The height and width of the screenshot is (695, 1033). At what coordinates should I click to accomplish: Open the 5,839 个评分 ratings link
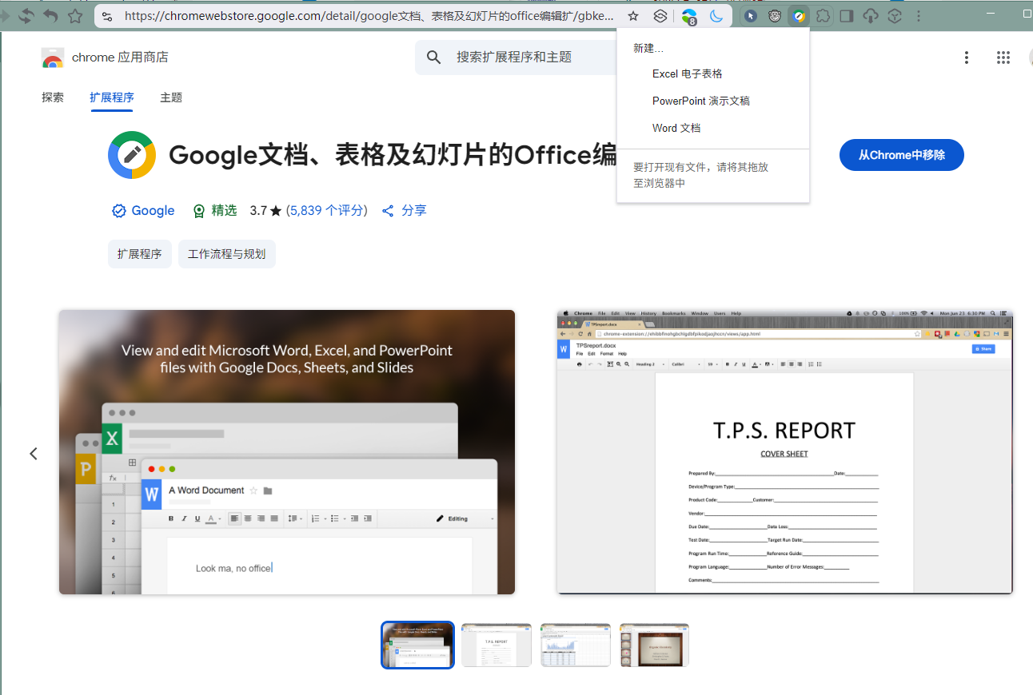[x=326, y=211]
